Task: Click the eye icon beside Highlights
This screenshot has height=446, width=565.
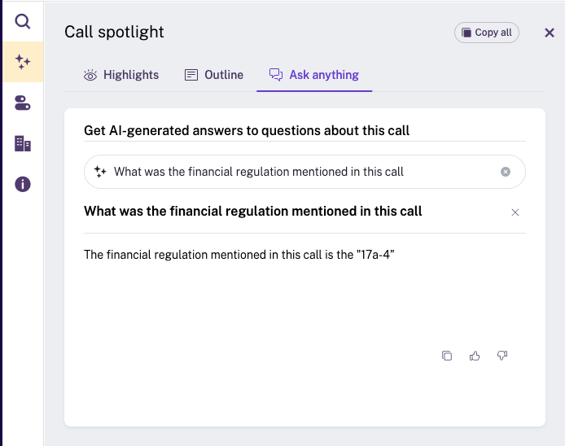Action: click(90, 75)
